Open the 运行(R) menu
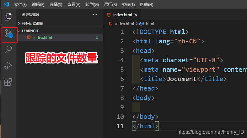Screen dimensions: 247x138 pos(110,5)
